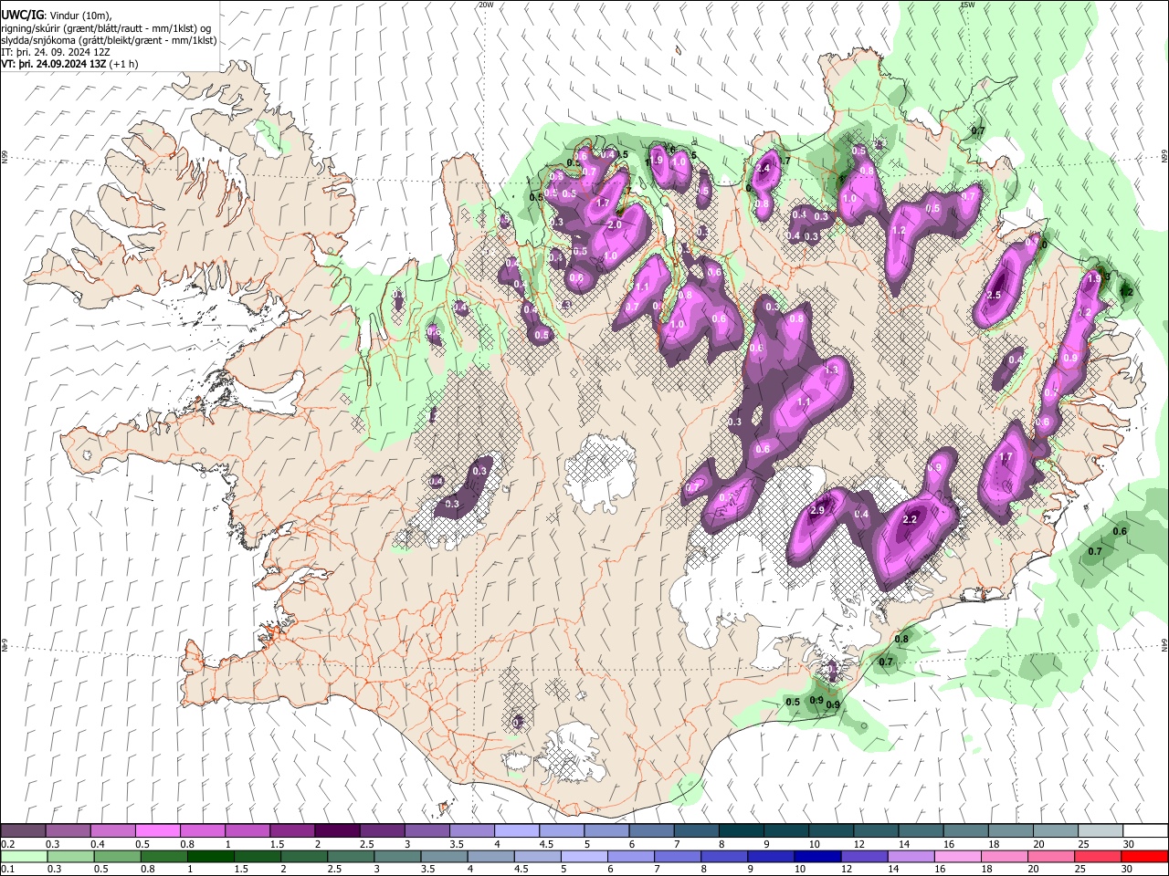Viewport: 1169px width, 876px height.
Task: Select the 2.5 value label in east Iceland
Action: pyautogui.click(x=995, y=295)
